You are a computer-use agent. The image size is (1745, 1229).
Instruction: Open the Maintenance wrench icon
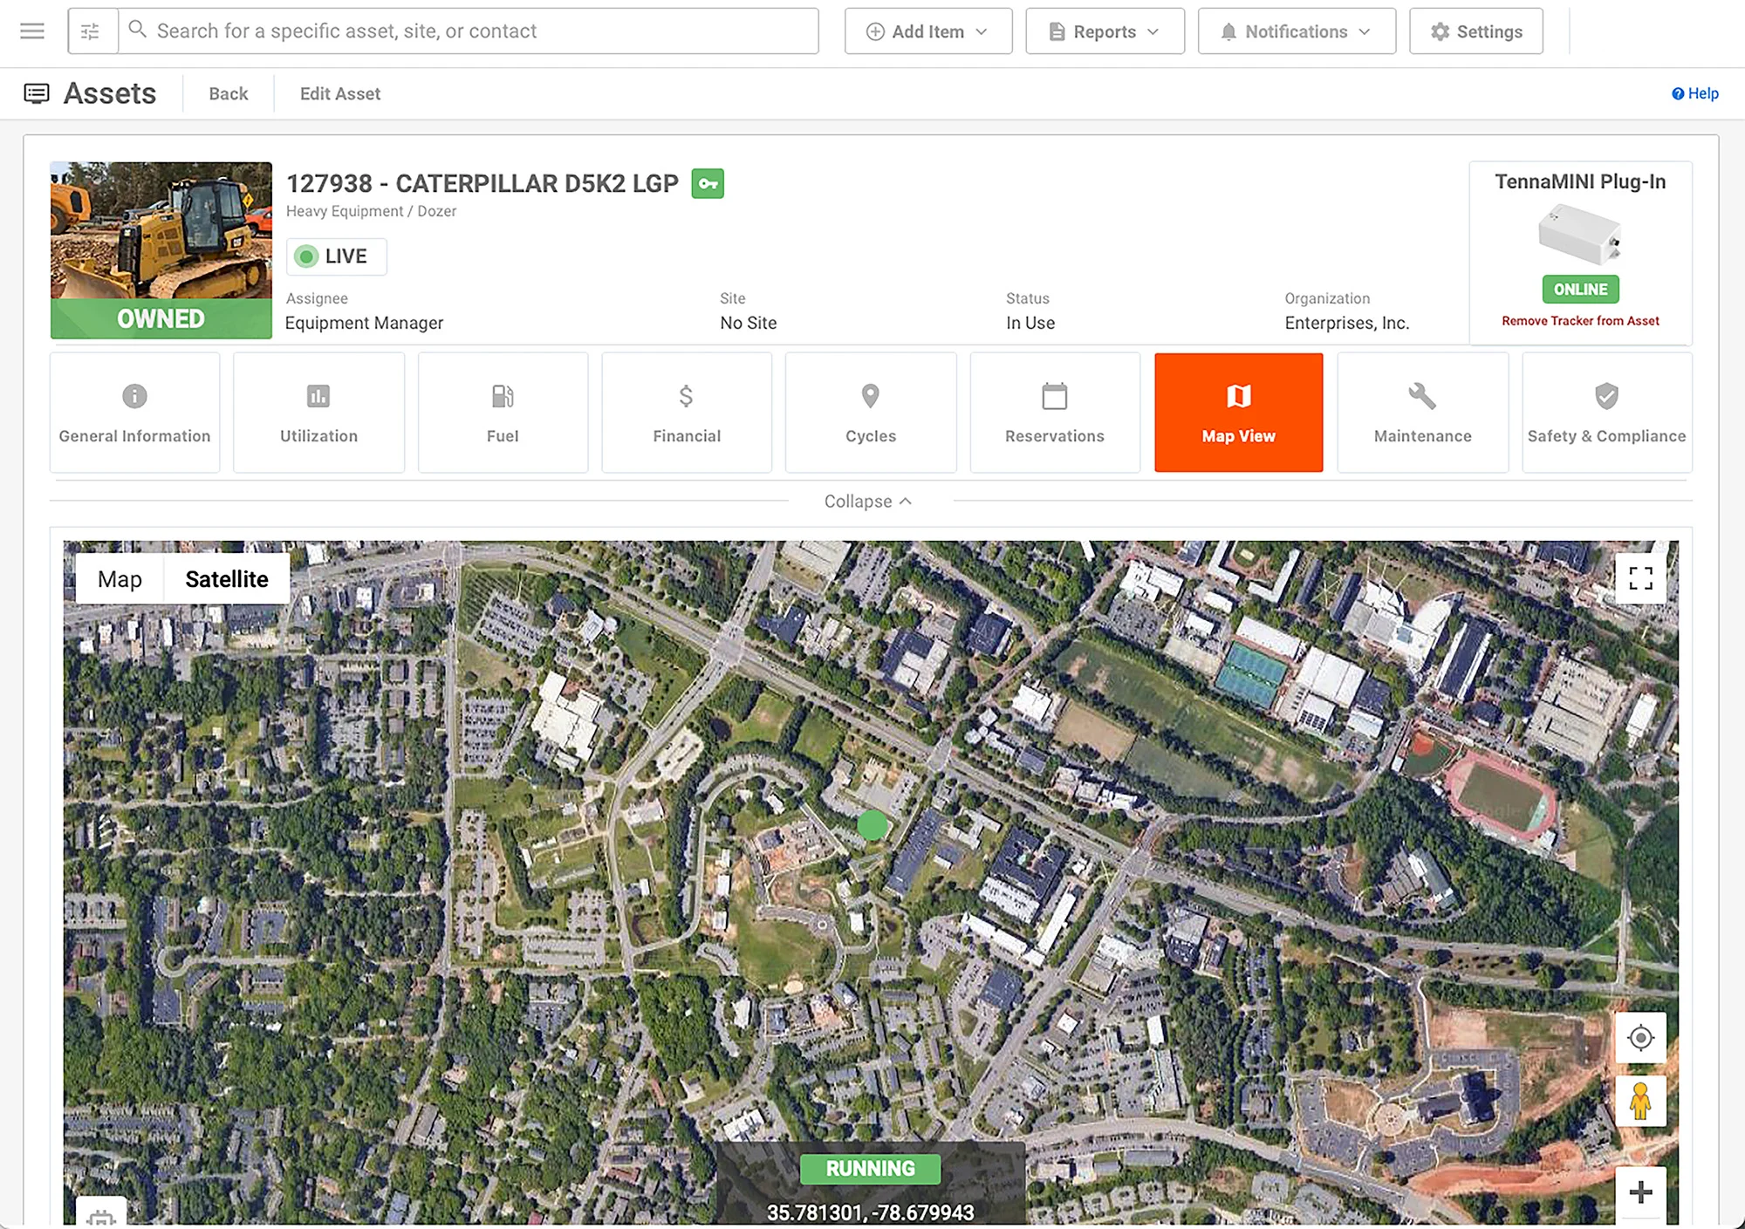point(1422,396)
